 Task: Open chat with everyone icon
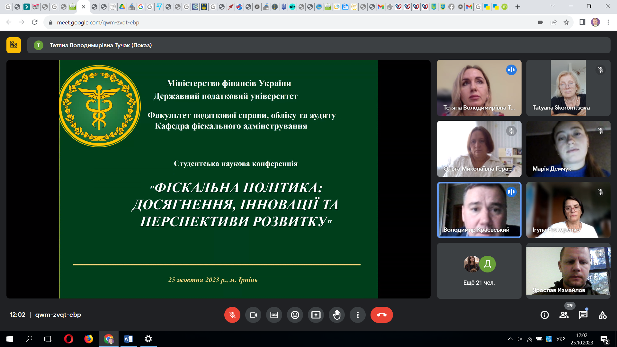coord(583,315)
